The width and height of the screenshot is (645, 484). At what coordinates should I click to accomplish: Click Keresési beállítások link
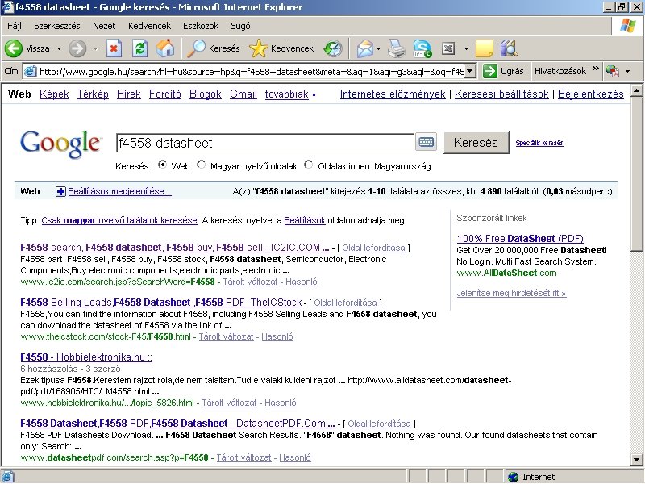[x=501, y=94]
